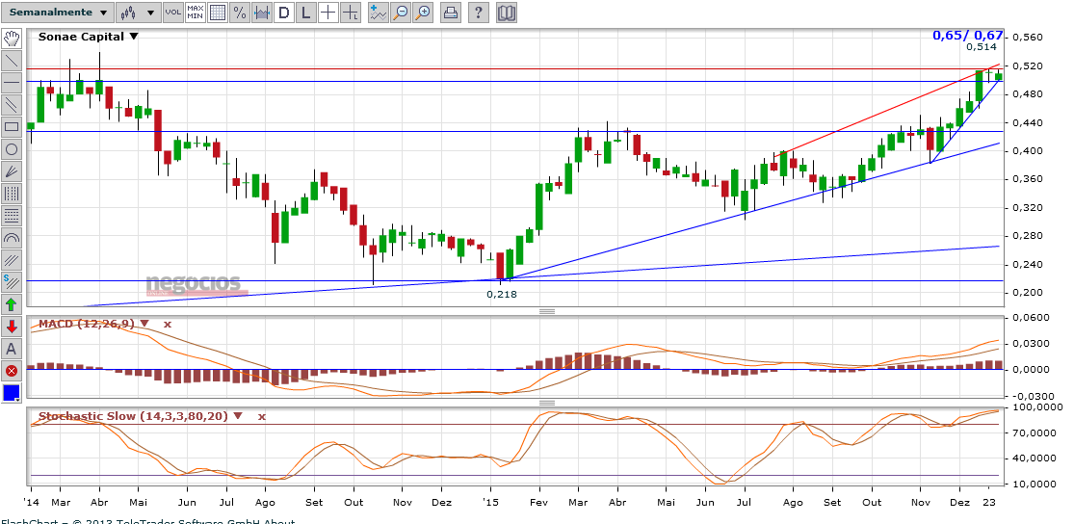1074x524 pixels.
Task: Toggle the VOL volume display
Action: 172,13
